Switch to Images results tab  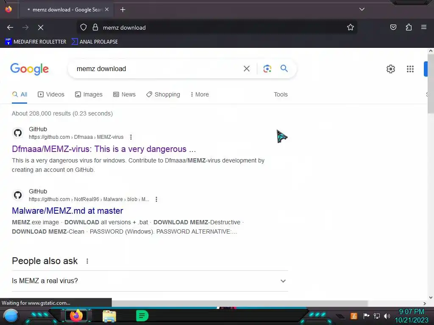tap(89, 94)
